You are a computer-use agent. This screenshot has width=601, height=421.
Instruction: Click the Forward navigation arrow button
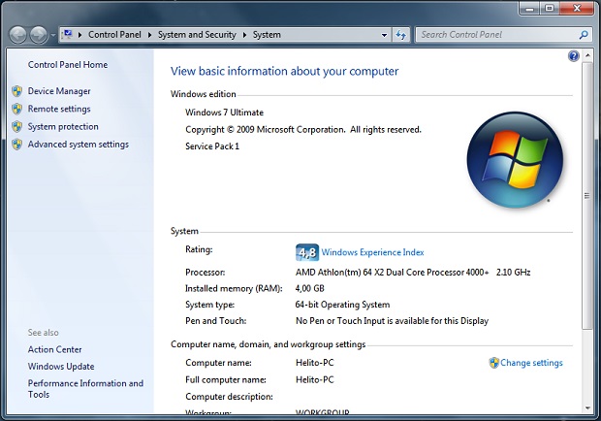[38, 35]
